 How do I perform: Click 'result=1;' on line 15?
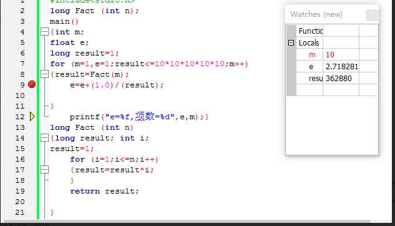tap(72, 149)
